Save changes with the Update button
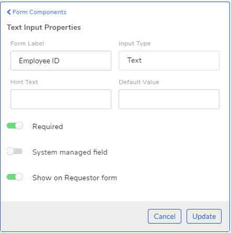Image resolution: width=231 pixels, height=233 pixels. tap(204, 216)
